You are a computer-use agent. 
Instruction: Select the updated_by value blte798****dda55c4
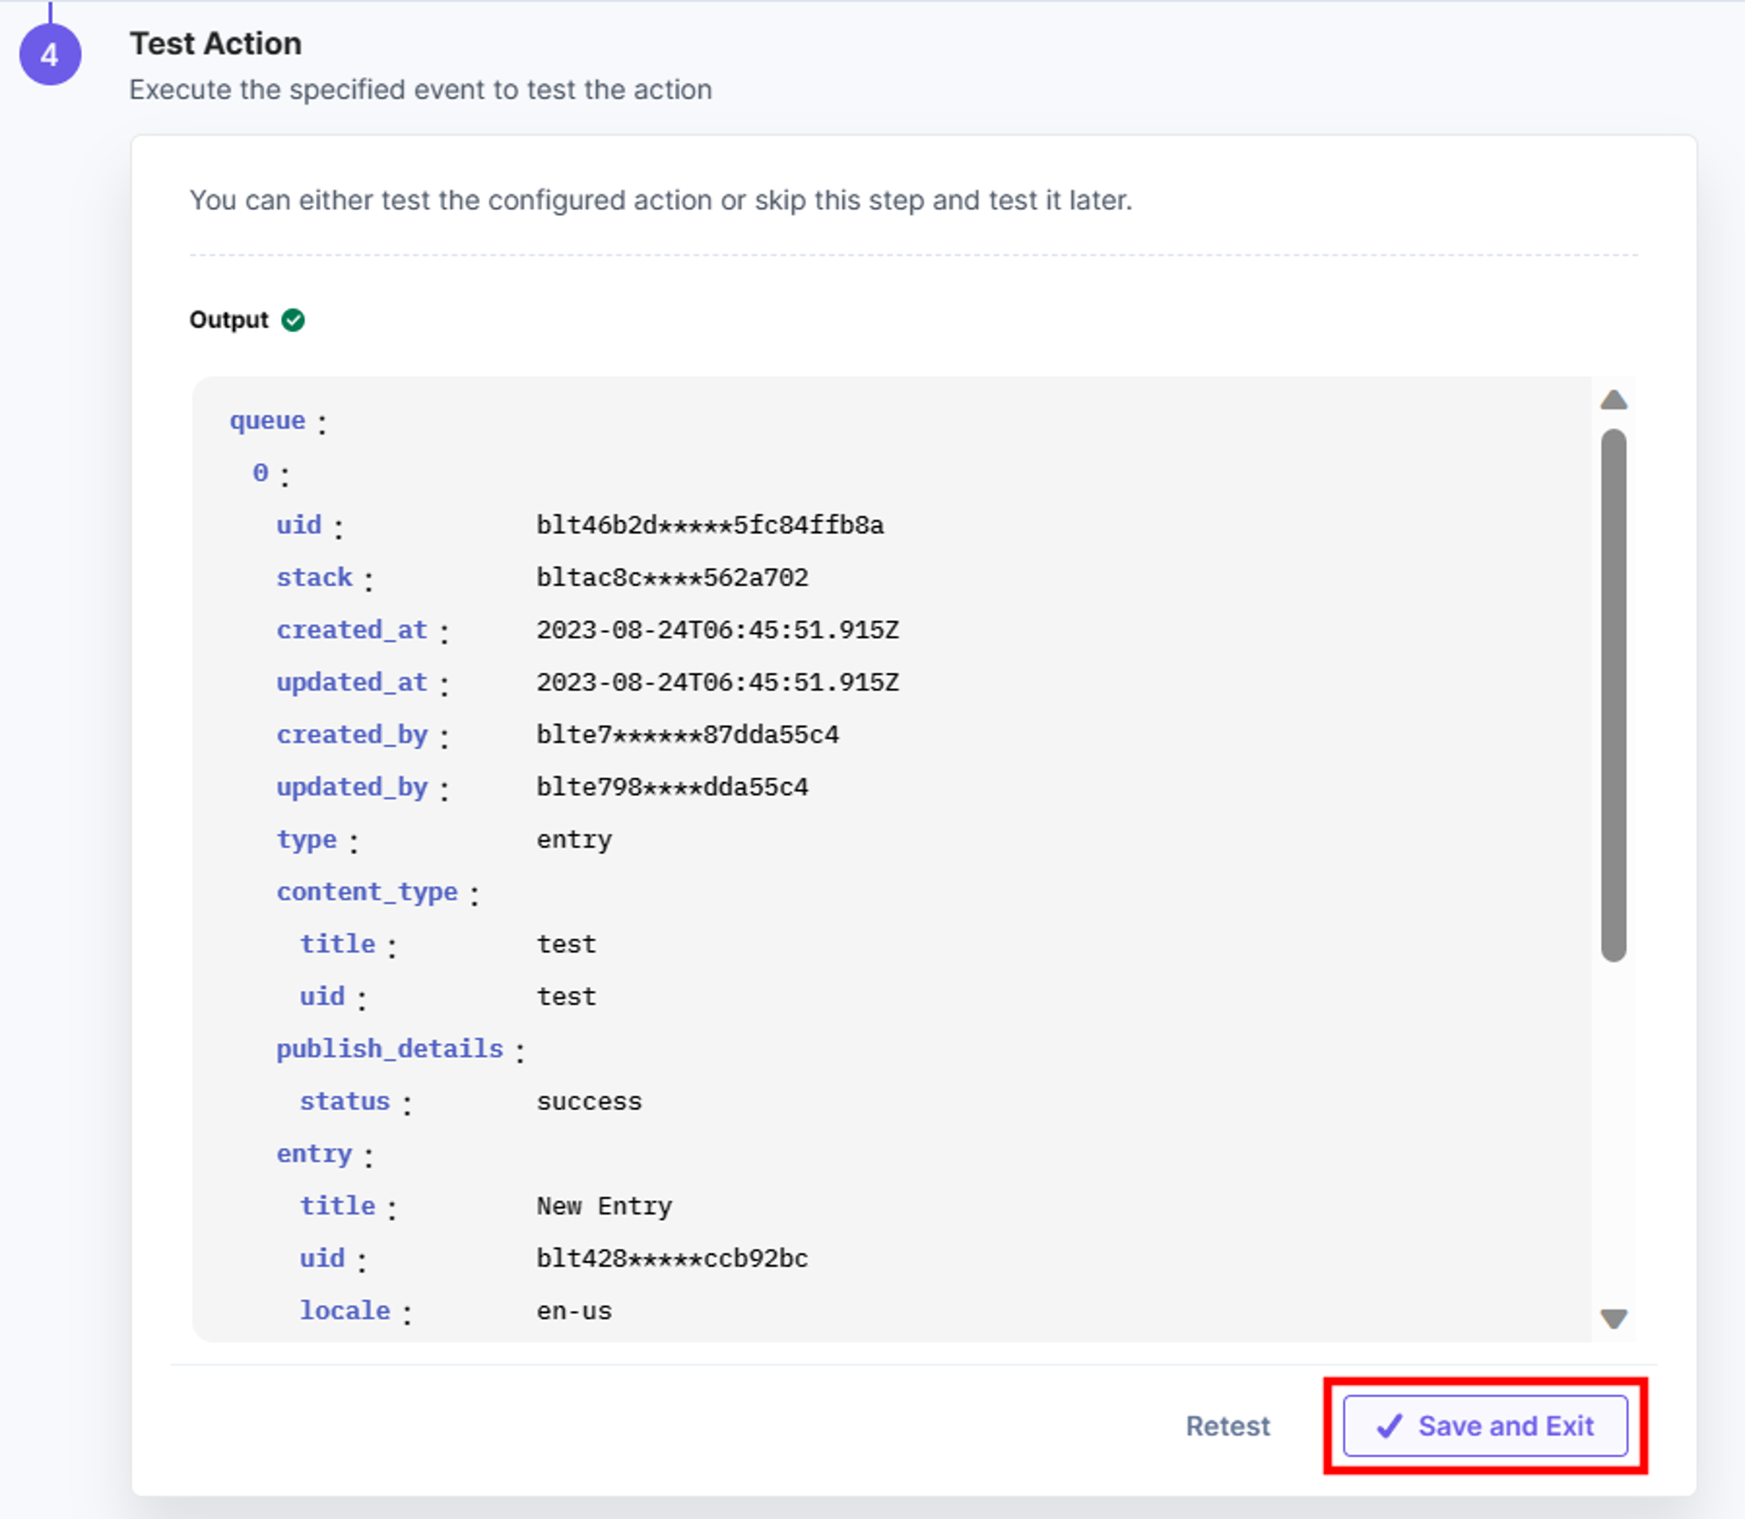(672, 787)
